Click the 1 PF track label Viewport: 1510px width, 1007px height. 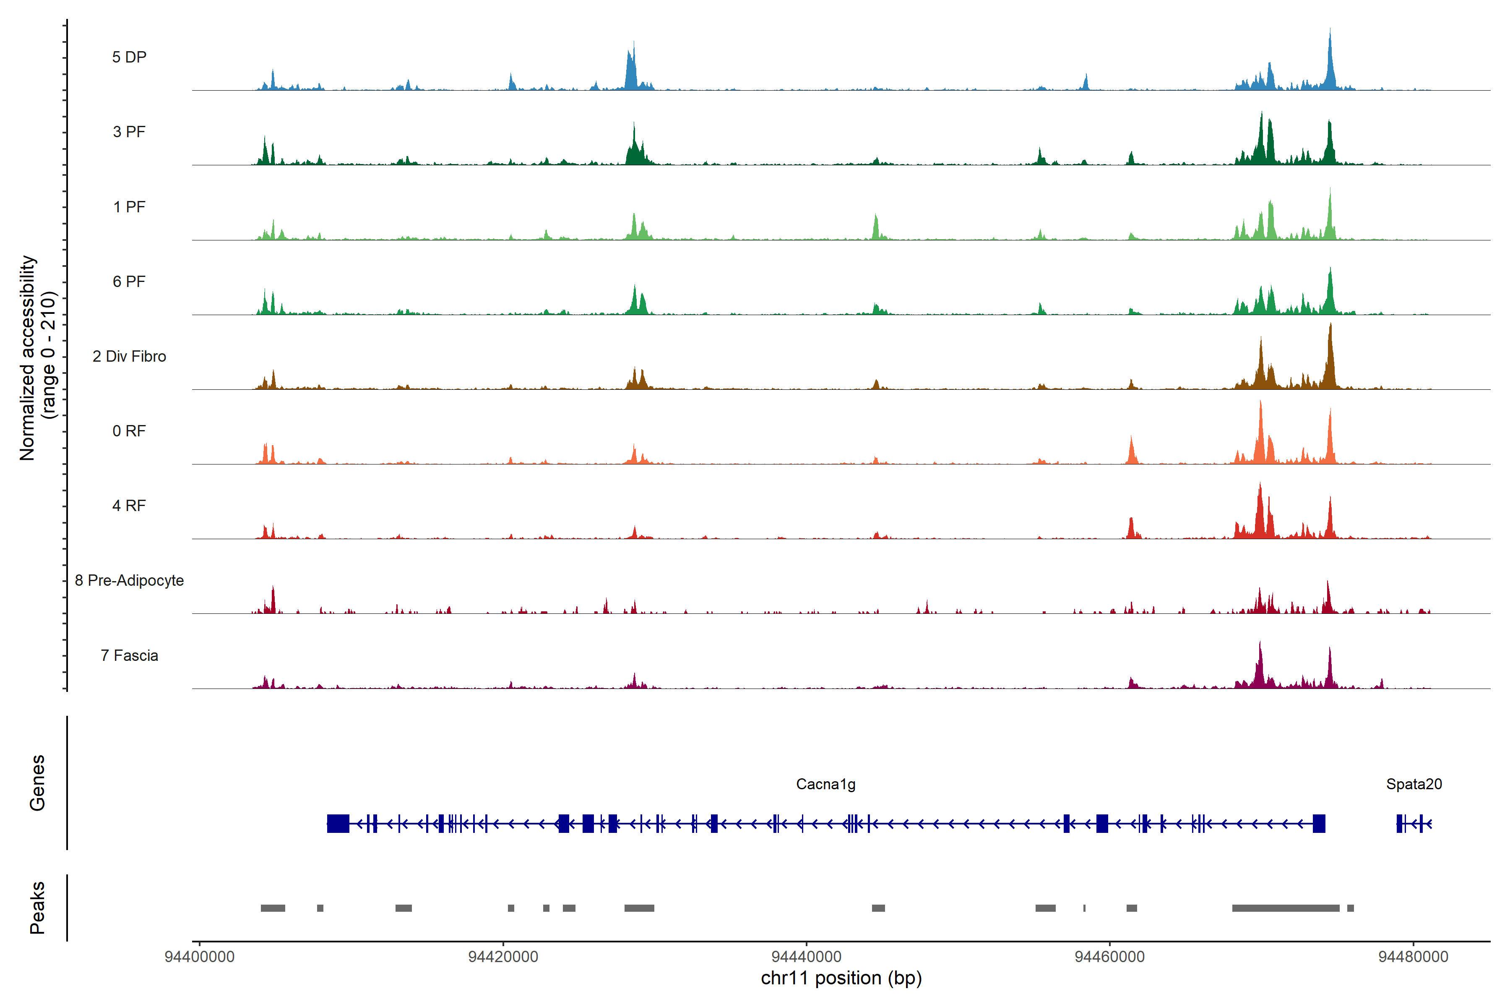click(129, 207)
